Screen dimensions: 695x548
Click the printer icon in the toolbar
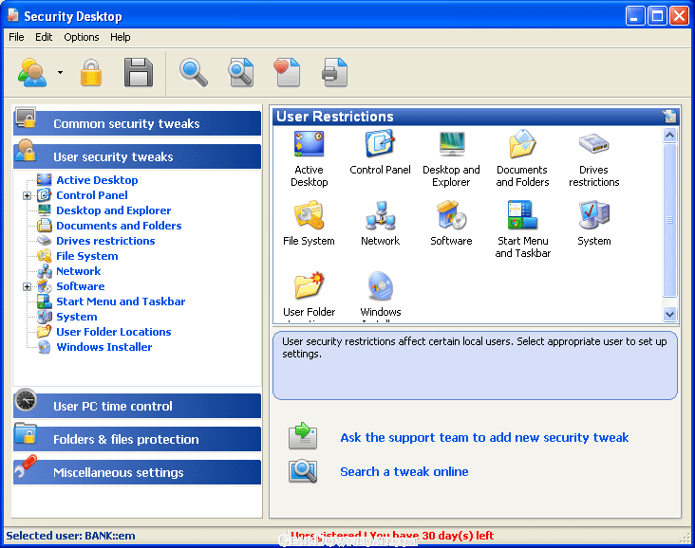(334, 73)
